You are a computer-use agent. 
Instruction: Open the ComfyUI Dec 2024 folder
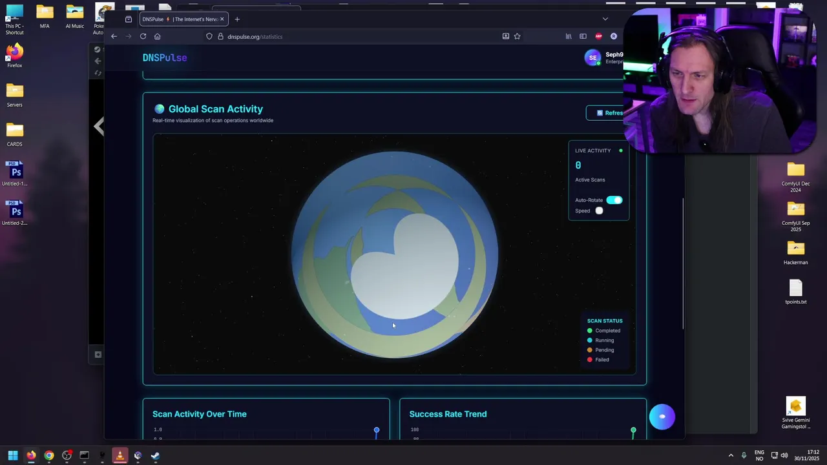point(795,177)
